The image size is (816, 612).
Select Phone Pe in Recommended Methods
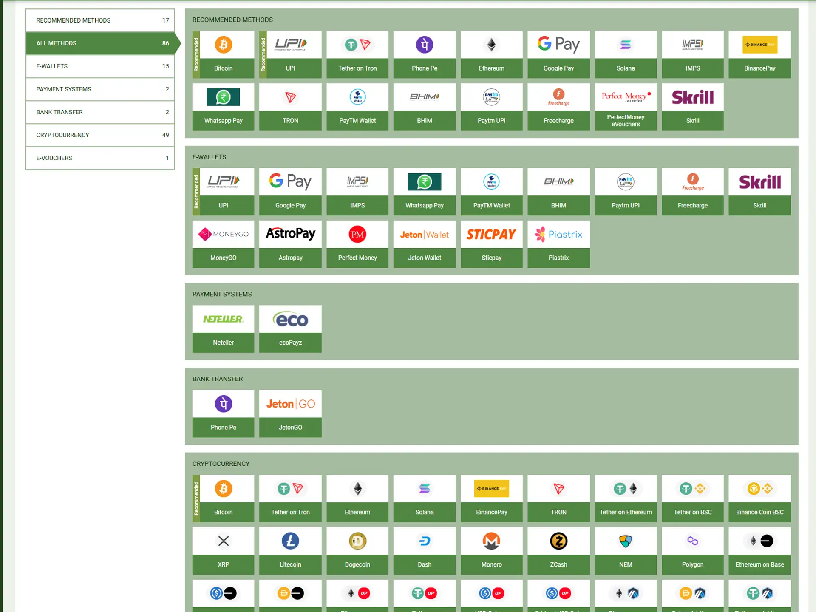(425, 54)
